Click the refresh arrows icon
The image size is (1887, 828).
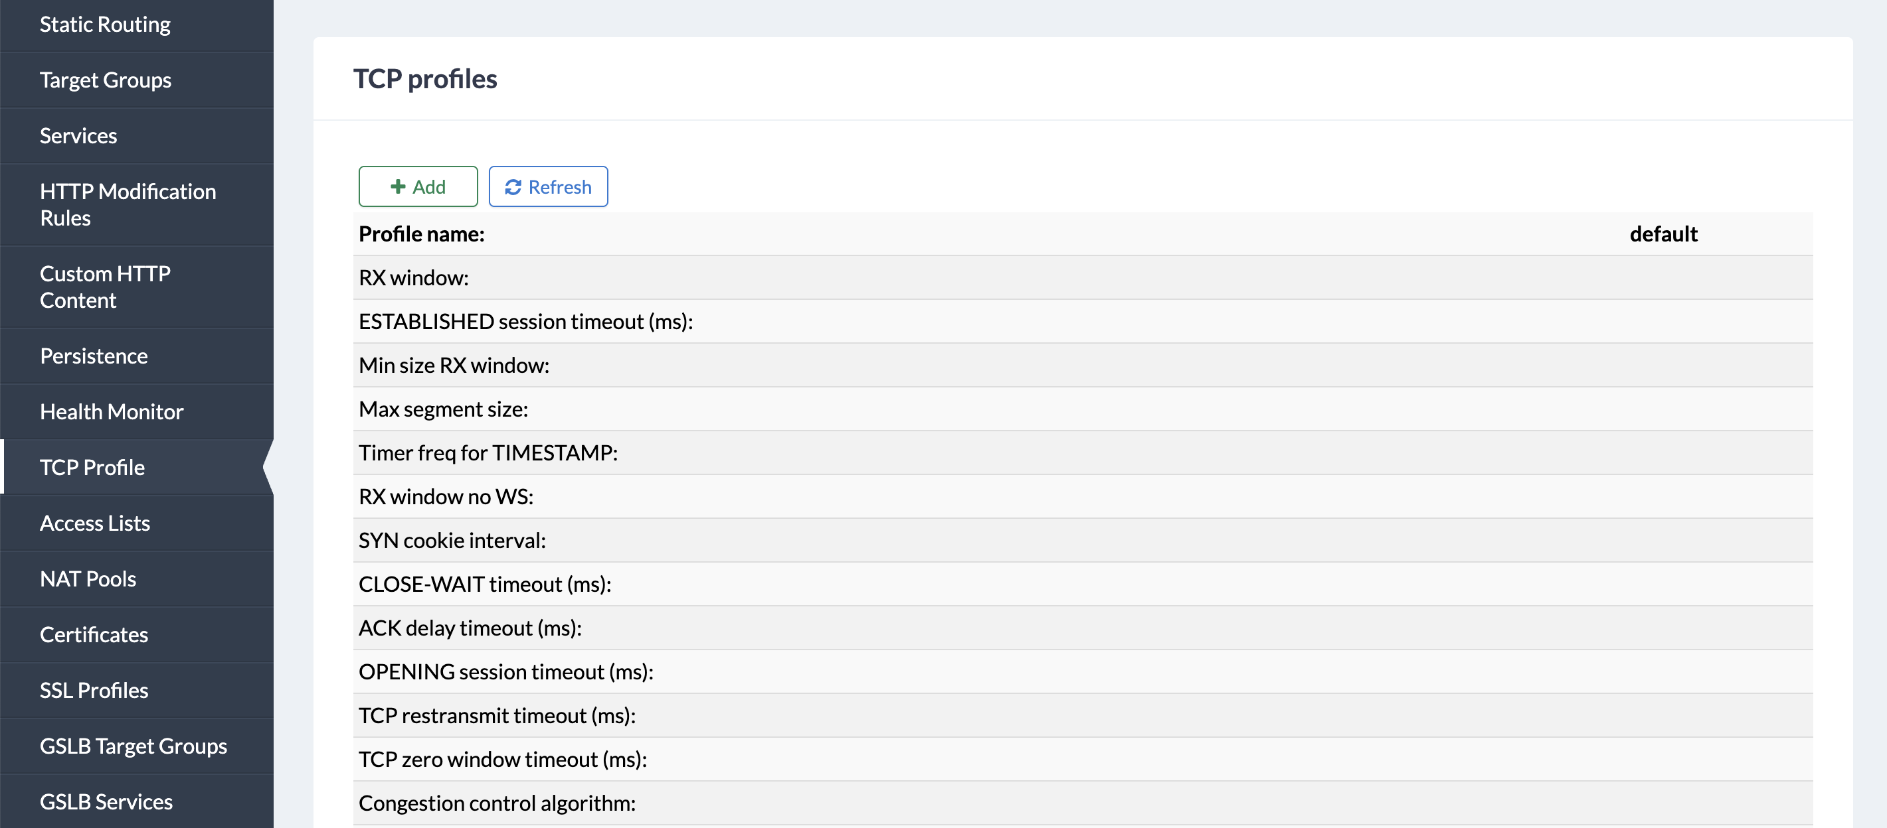click(x=513, y=186)
